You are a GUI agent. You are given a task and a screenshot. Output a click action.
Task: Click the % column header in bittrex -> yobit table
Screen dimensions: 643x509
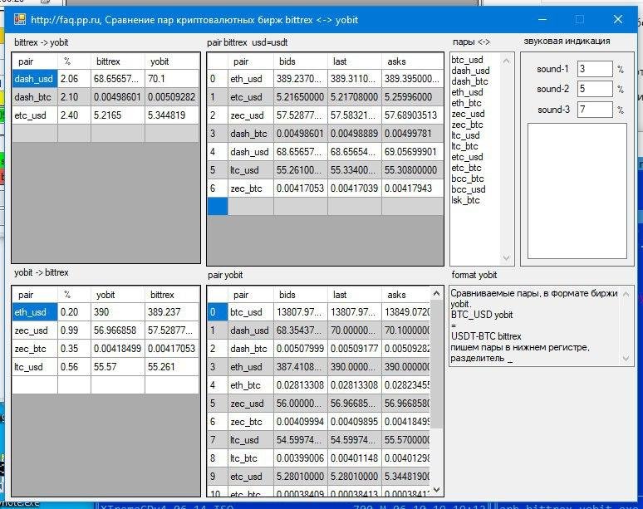click(x=74, y=61)
